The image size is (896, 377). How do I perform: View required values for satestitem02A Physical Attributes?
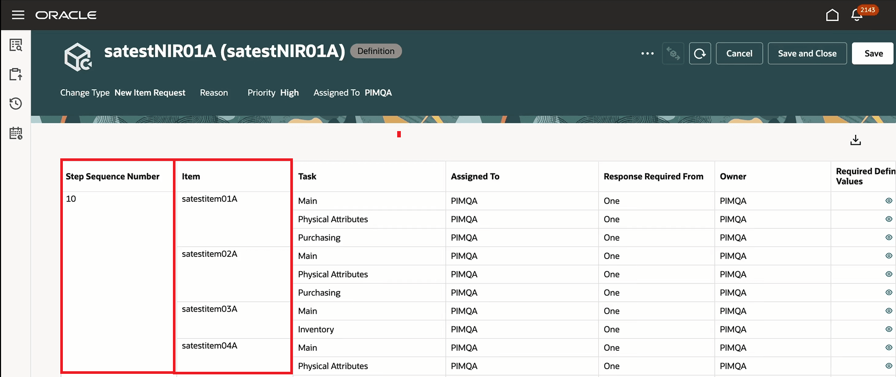(889, 274)
